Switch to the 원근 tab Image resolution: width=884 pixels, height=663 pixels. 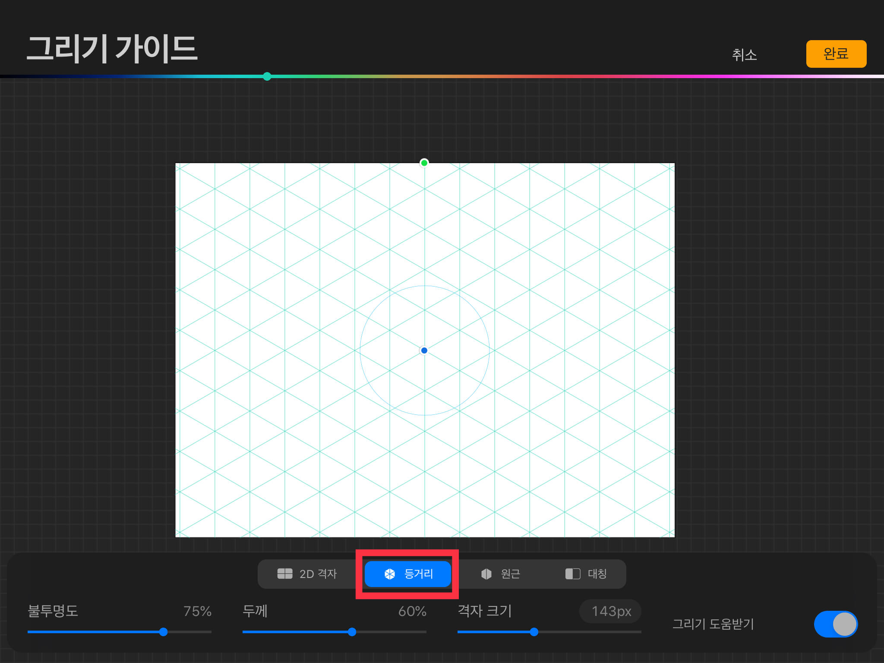coord(510,574)
